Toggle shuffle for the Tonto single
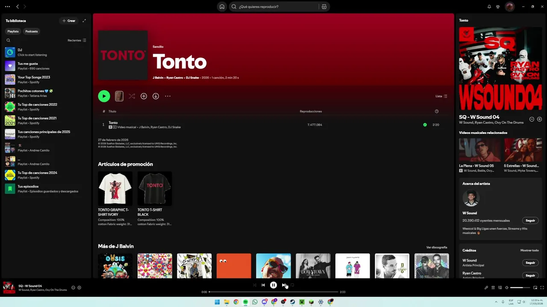Screen dimensions: 547x307 132,96
